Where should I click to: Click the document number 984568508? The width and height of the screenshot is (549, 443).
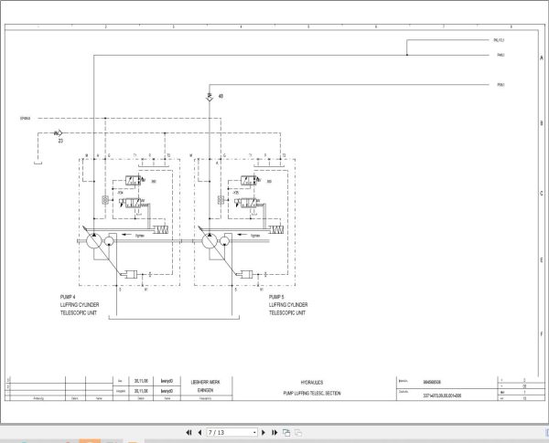click(432, 382)
